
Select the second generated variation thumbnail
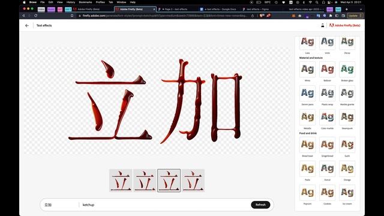pos(145,181)
